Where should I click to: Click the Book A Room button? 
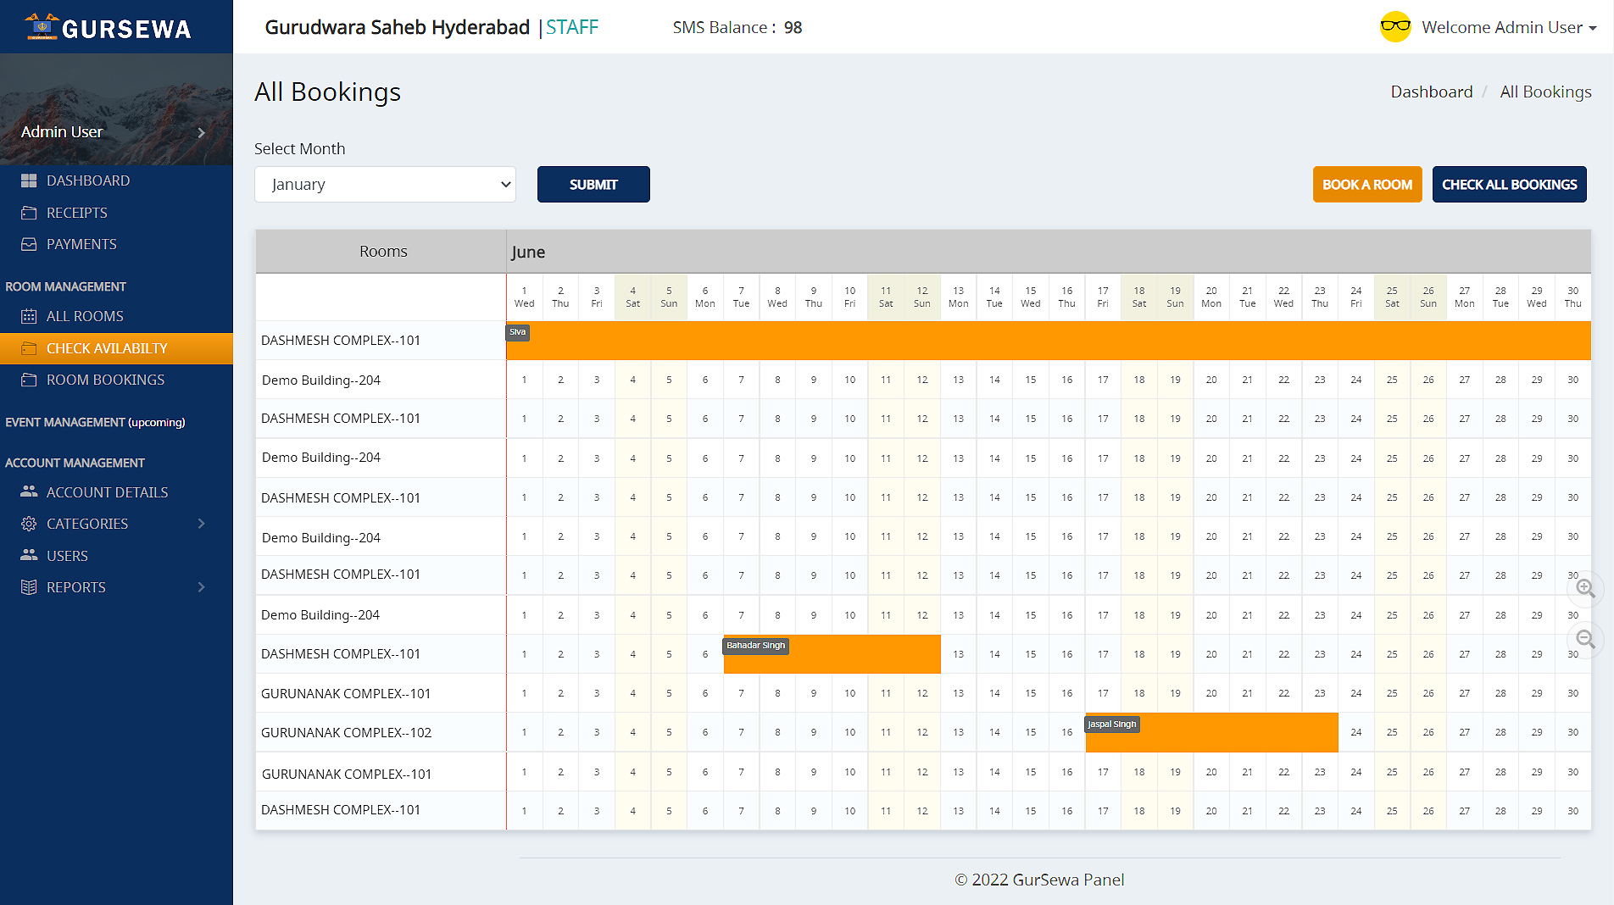pos(1366,185)
